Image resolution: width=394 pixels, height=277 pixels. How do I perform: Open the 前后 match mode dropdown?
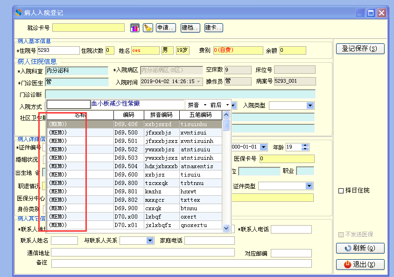pyautogui.click(x=227, y=105)
